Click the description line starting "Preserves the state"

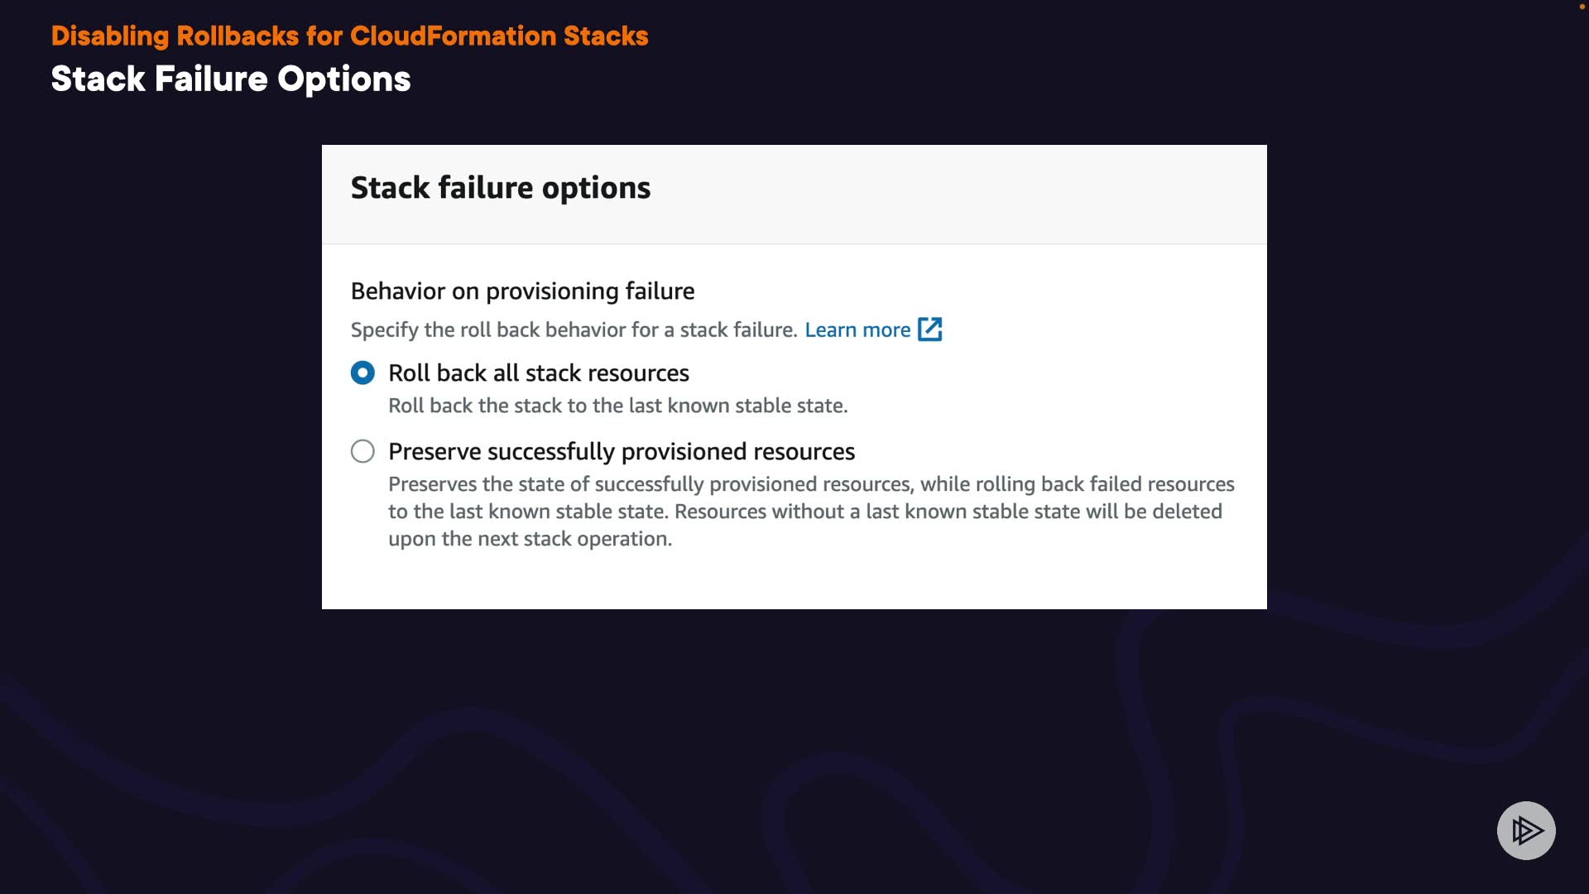[811, 484]
